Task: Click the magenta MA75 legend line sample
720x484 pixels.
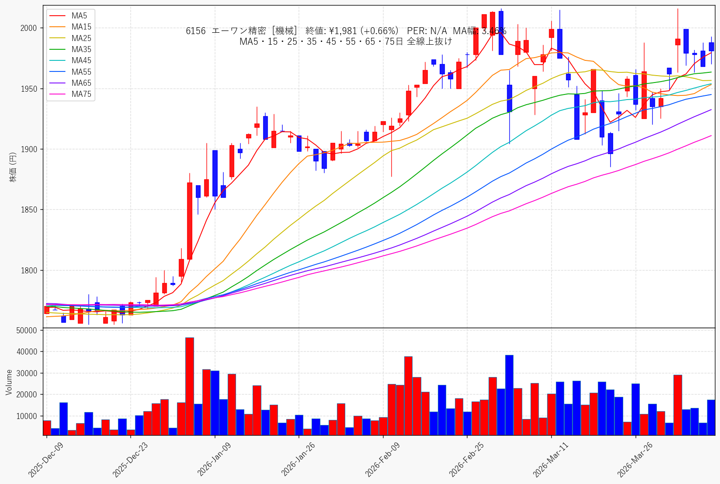Action: 58,94
